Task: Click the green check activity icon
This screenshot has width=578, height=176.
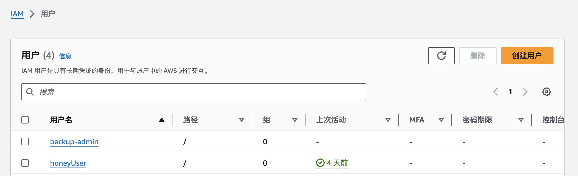Action: coord(320,163)
